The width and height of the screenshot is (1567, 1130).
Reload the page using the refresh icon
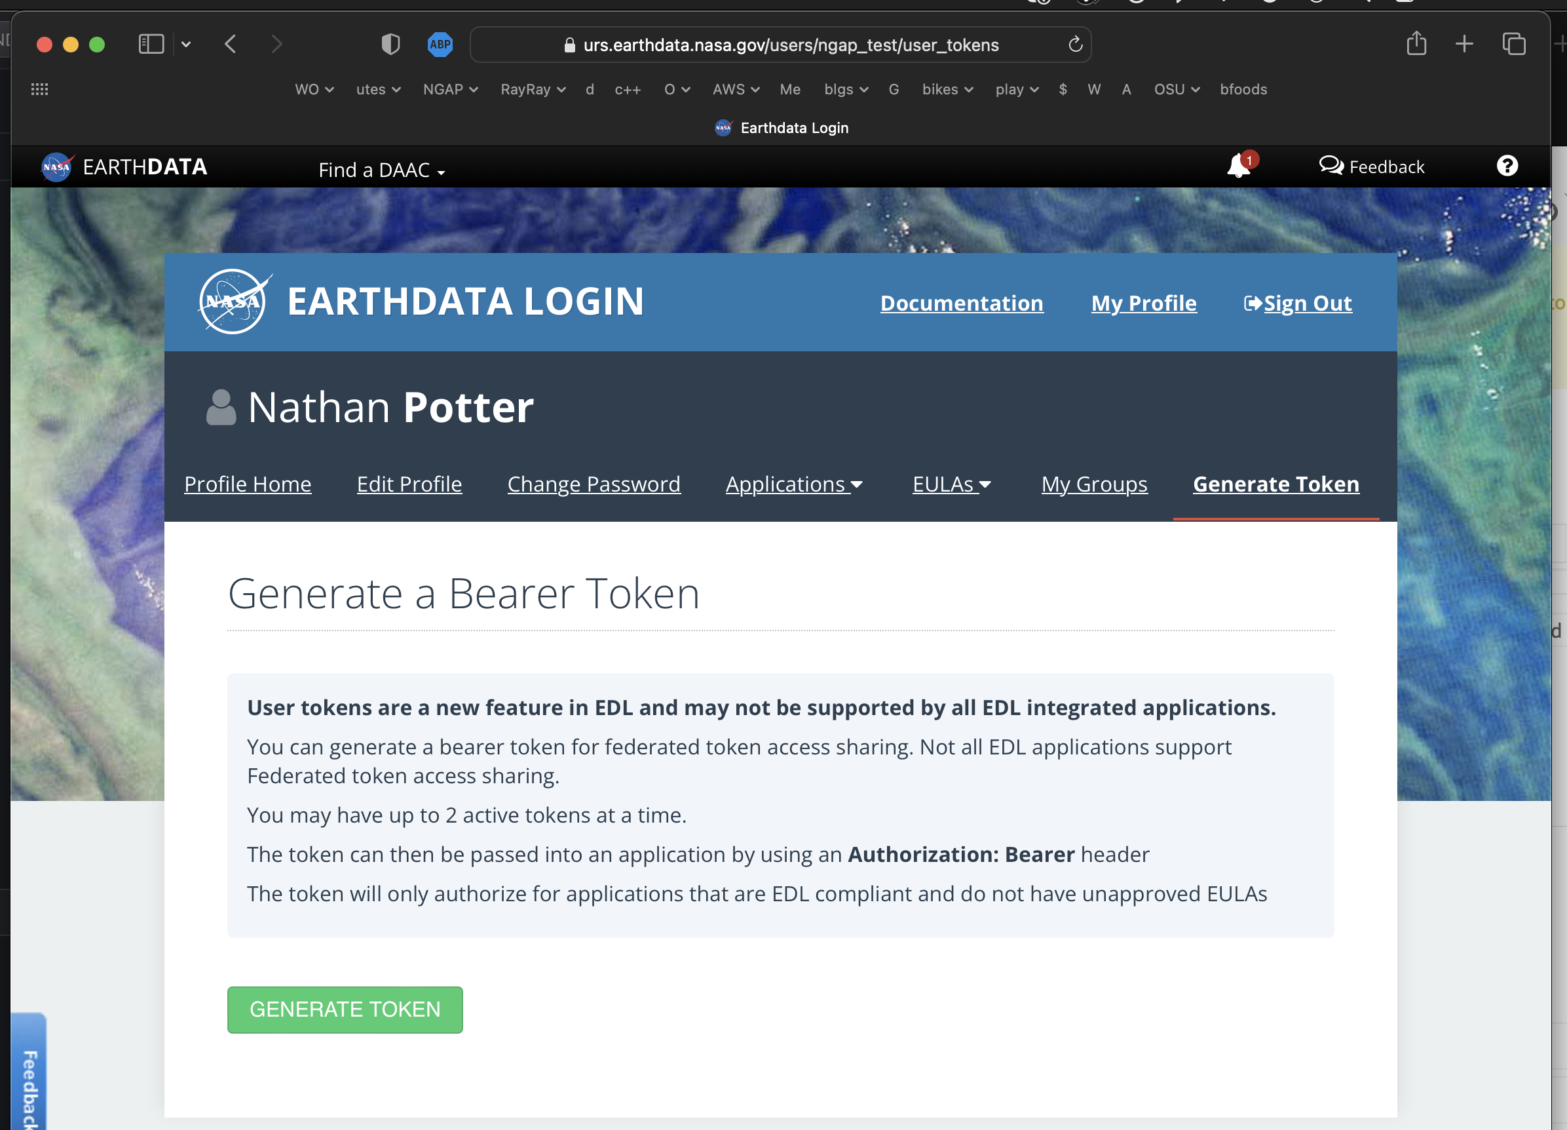tap(1075, 44)
